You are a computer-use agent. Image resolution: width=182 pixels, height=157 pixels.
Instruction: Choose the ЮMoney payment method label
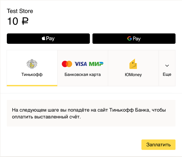pos(133,75)
